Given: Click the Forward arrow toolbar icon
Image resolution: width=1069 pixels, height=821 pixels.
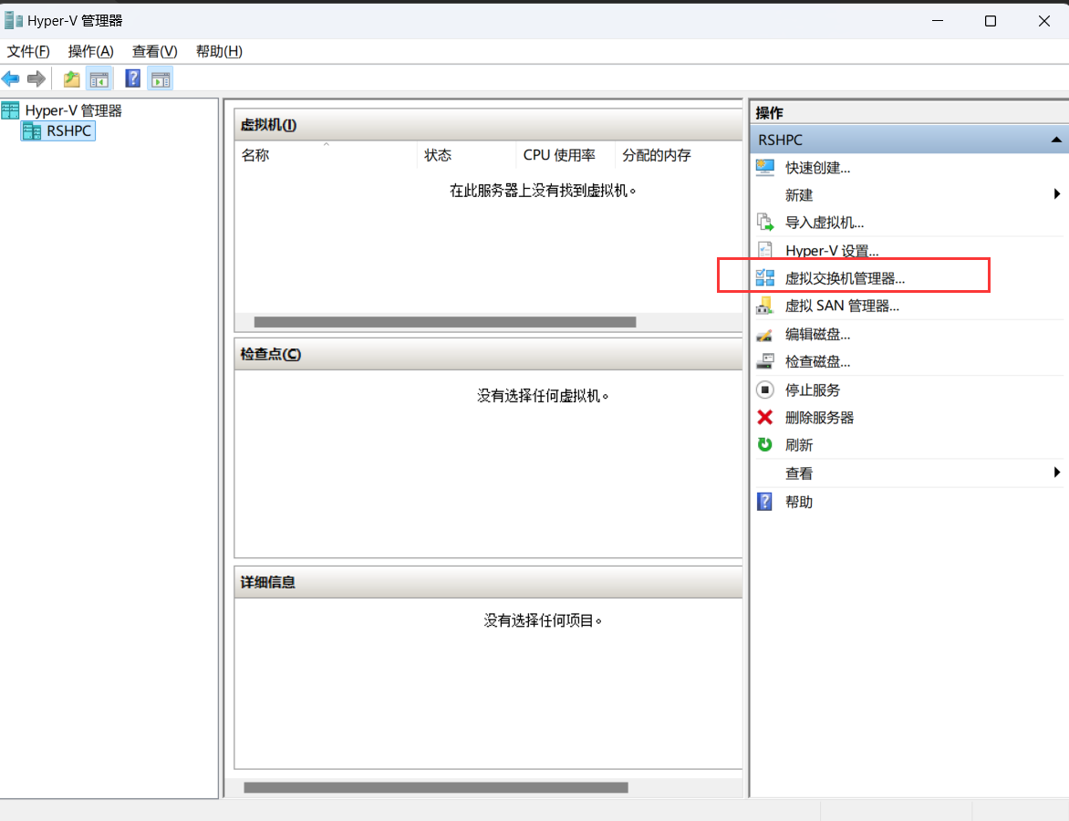Looking at the screenshot, I should coord(36,78).
